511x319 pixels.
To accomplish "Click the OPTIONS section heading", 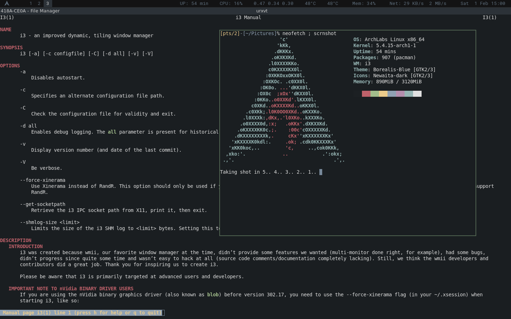I will click(x=10, y=66).
